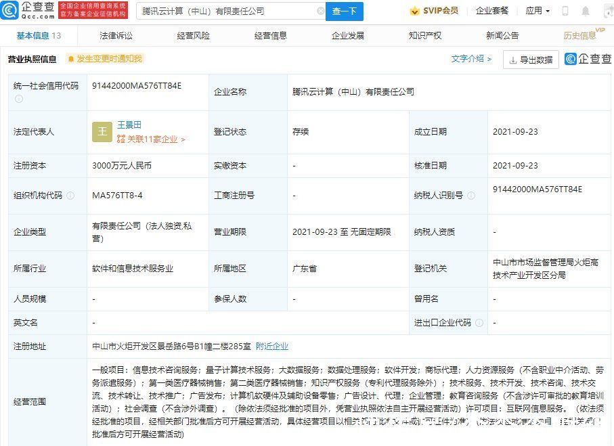Open the notifications bell icon

click(x=586, y=11)
